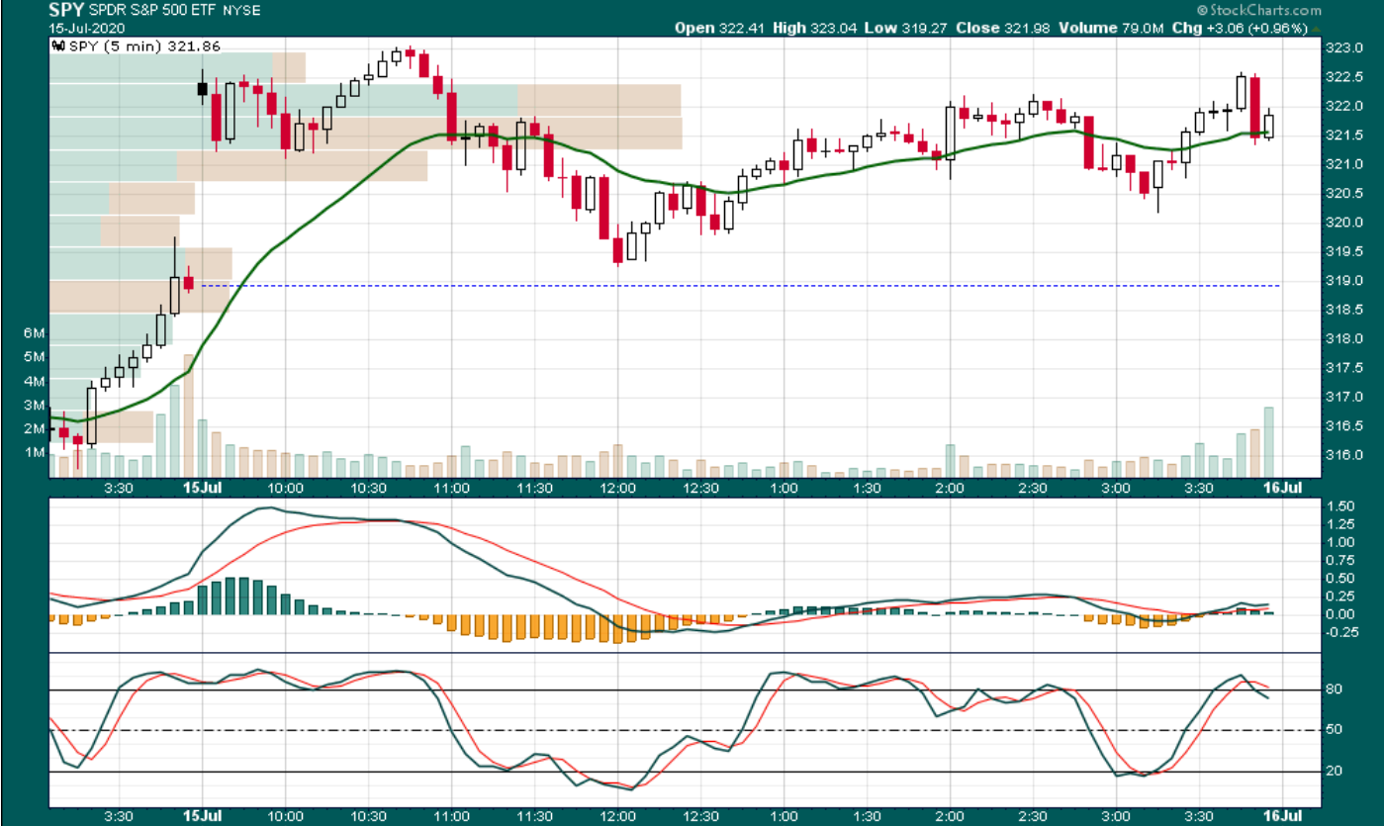Click the 322.0 price axis label
This screenshot has width=1384, height=826.
1343,106
